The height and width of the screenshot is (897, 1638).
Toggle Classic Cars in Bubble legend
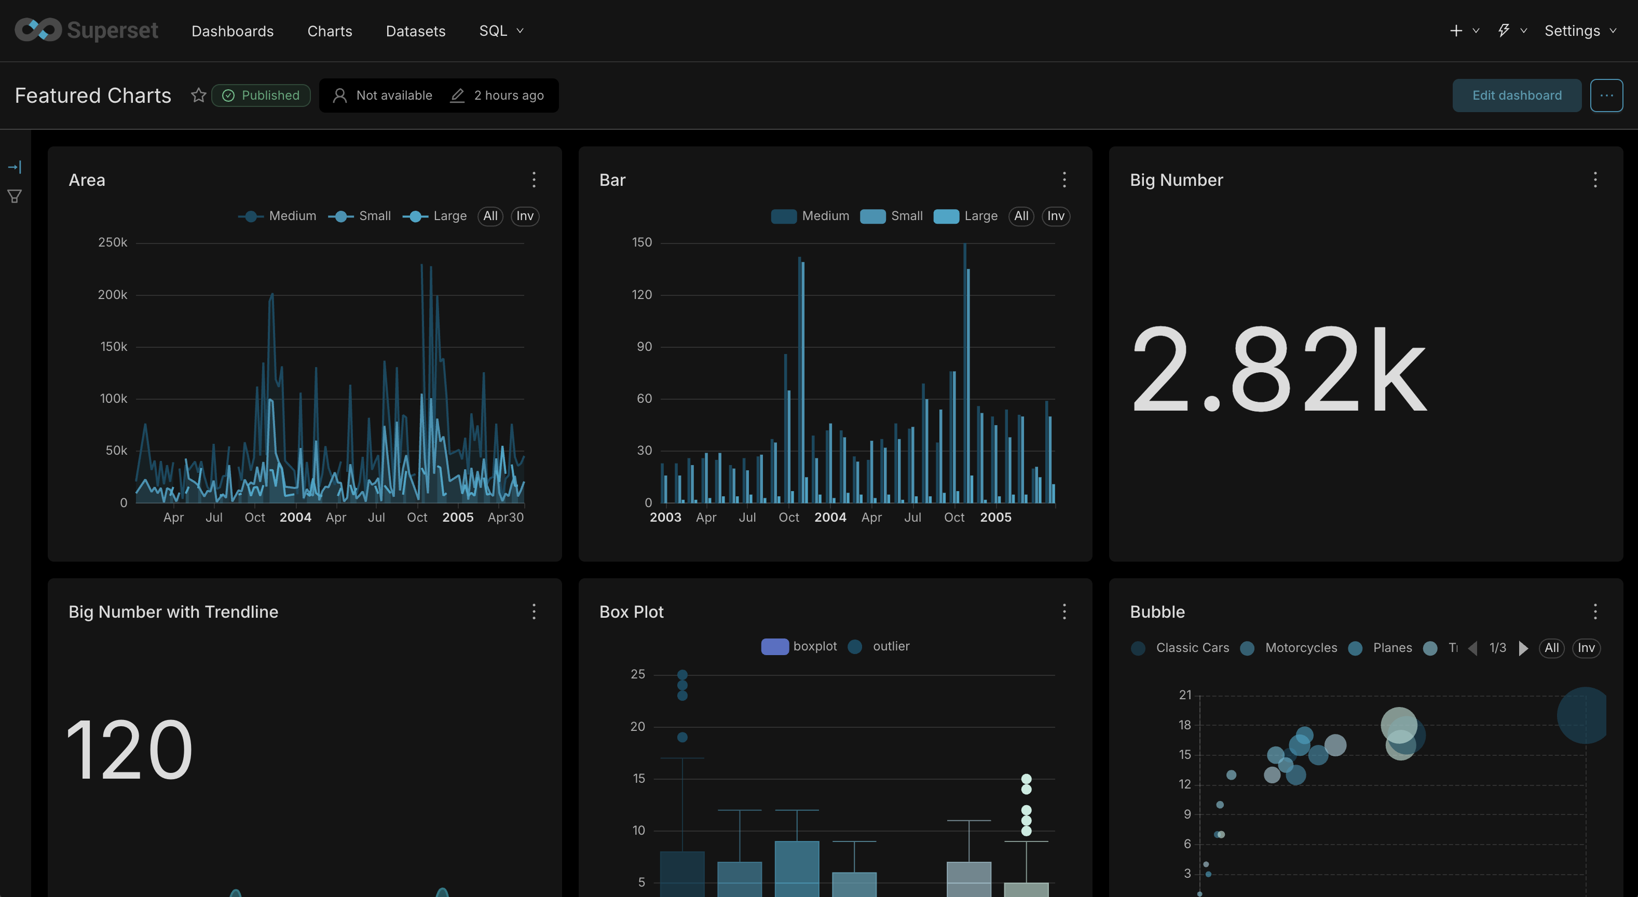pyautogui.click(x=1180, y=648)
